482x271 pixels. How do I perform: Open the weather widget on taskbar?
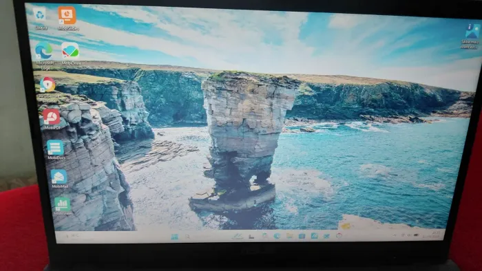point(72,236)
